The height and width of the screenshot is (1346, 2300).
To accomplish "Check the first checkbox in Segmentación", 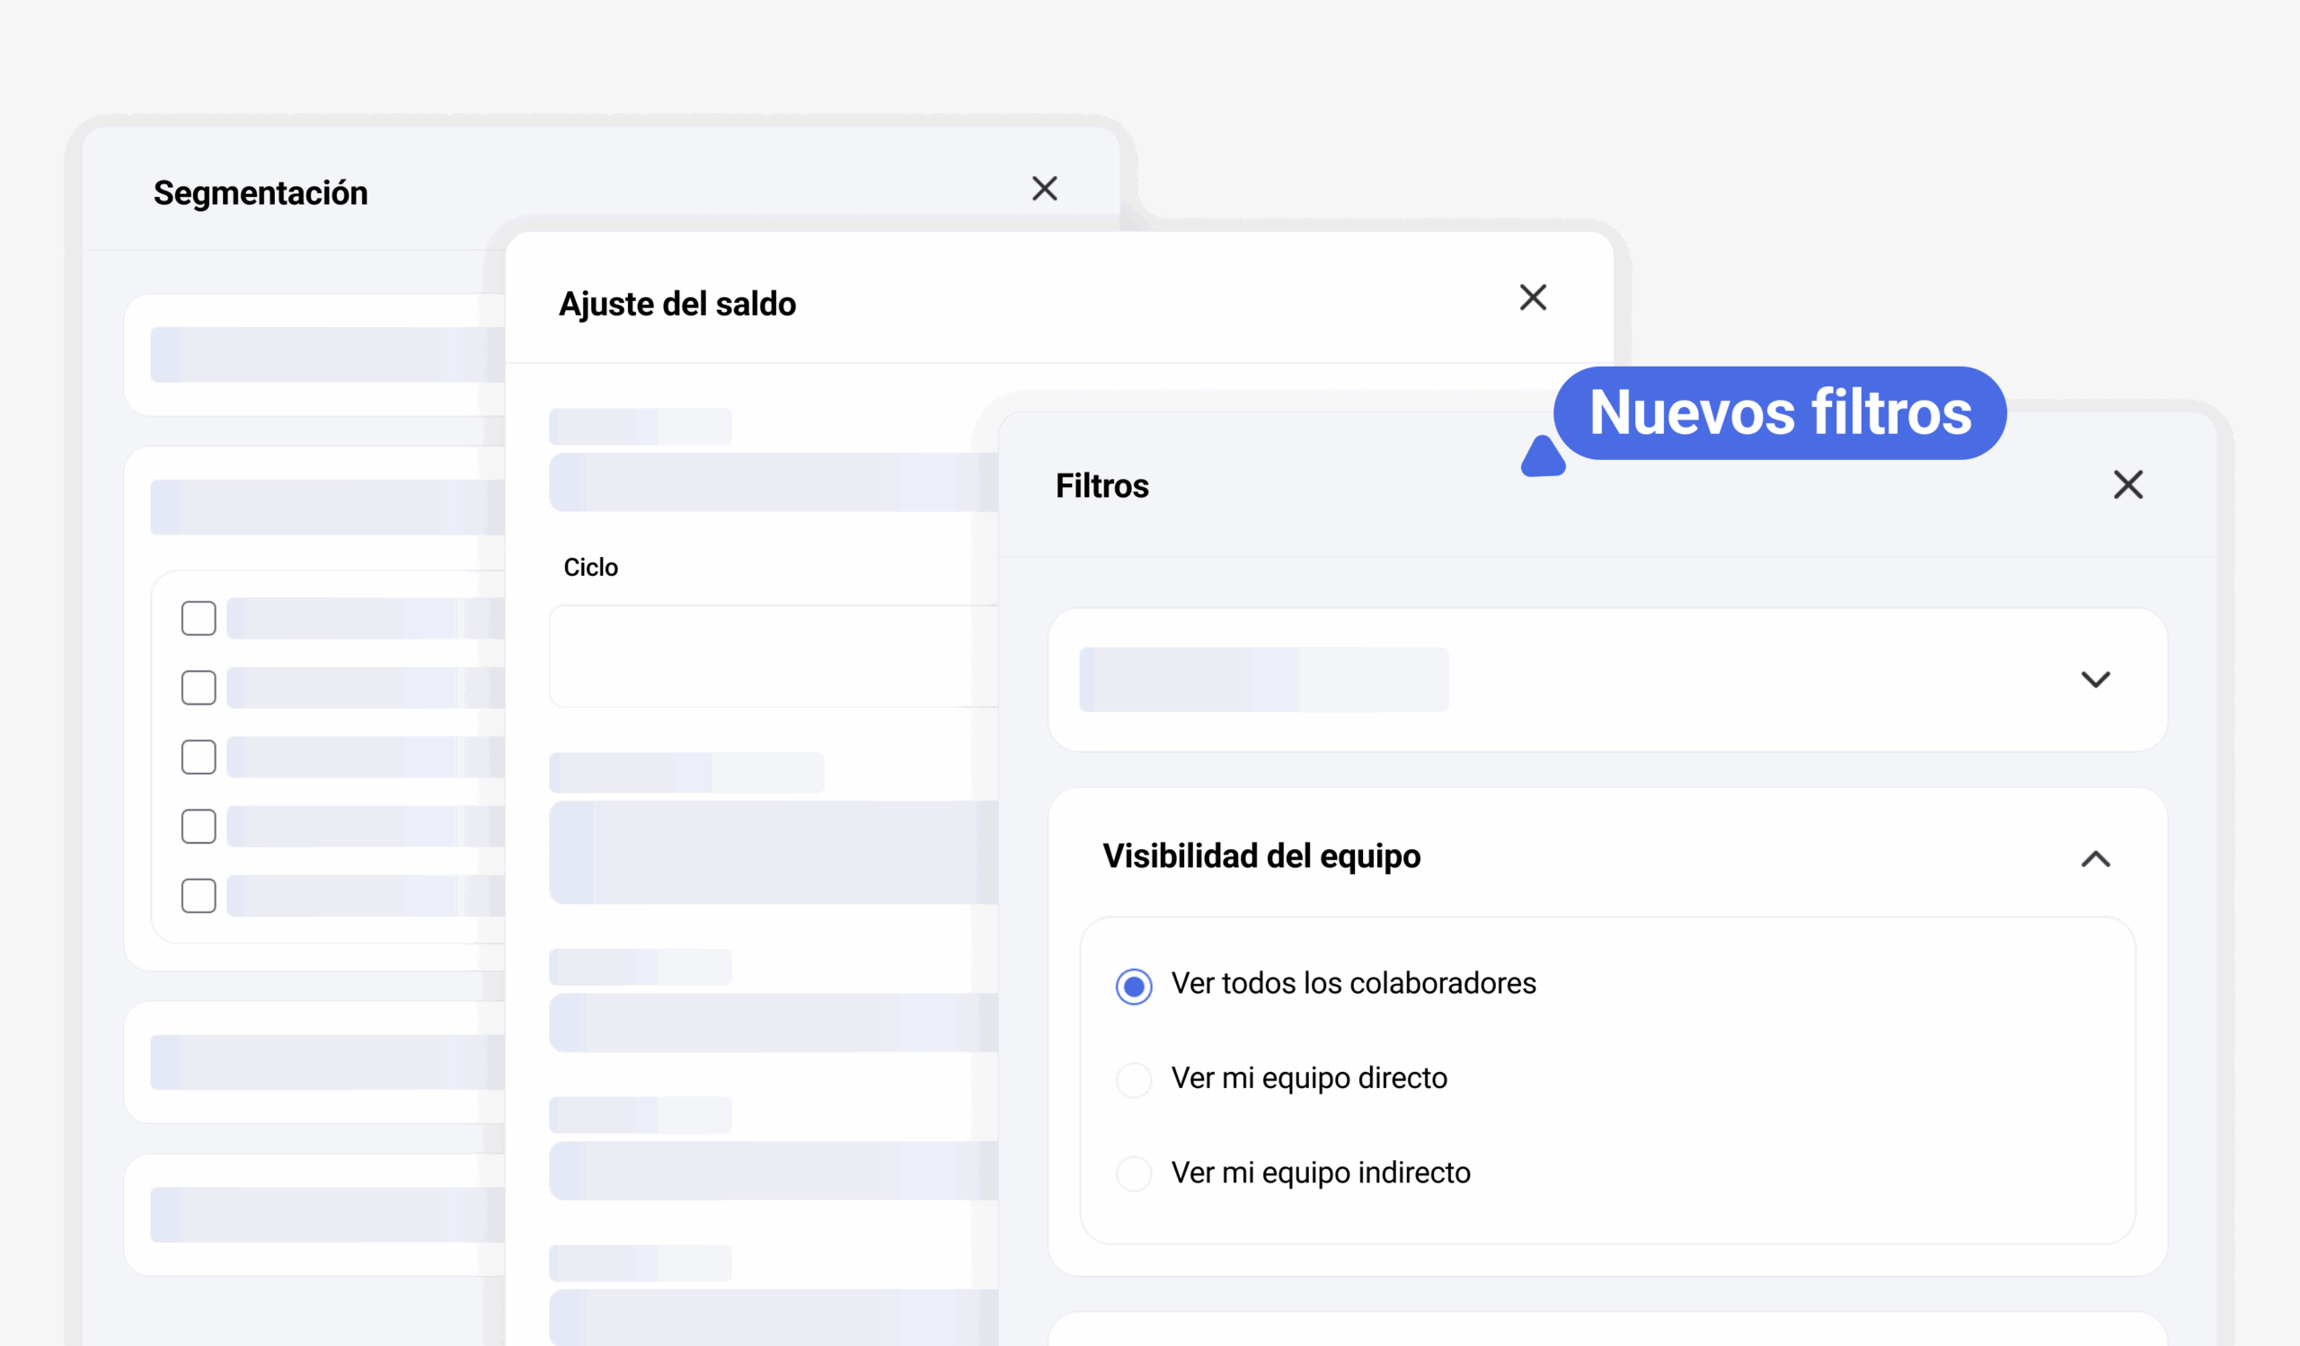I will (x=197, y=619).
